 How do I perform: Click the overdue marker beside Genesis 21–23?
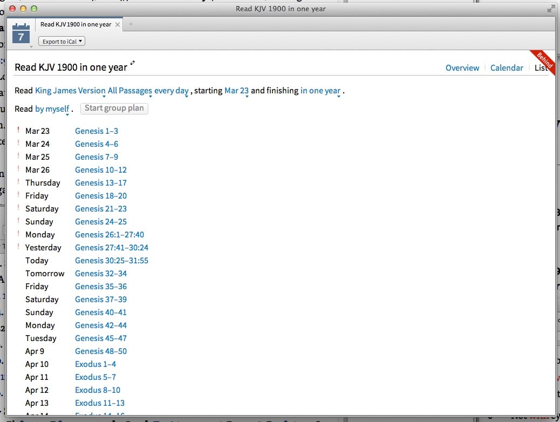coord(18,207)
